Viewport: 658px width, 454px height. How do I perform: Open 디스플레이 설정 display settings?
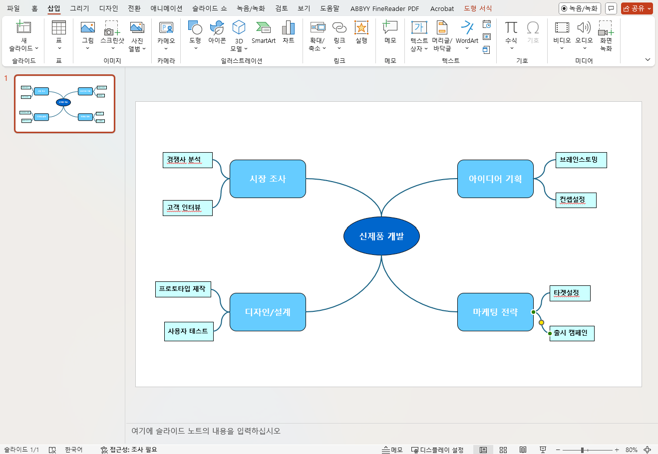coord(437,450)
